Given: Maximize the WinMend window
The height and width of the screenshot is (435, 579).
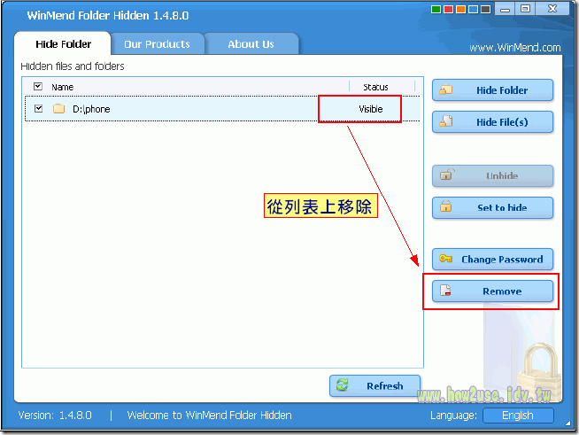Looking at the screenshot, I should click(525, 9).
